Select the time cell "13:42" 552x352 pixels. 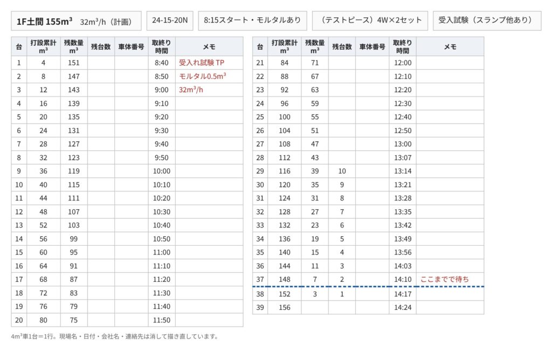point(403,225)
